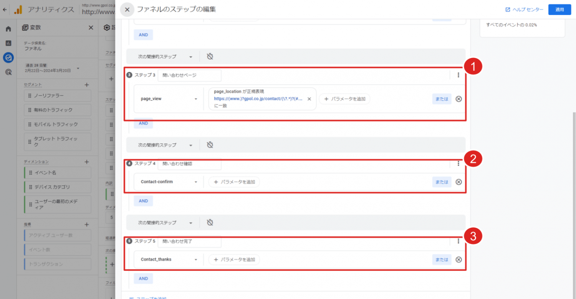Open the ヘルプセンター link
The width and height of the screenshot is (576, 299).
524,10
